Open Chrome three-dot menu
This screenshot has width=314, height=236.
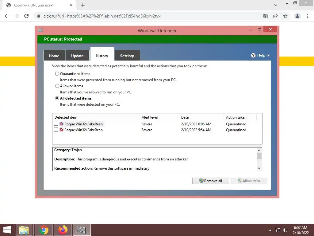click(x=307, y=16)
